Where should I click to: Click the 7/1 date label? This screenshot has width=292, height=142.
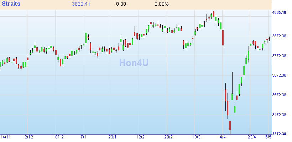pos(83,137)
